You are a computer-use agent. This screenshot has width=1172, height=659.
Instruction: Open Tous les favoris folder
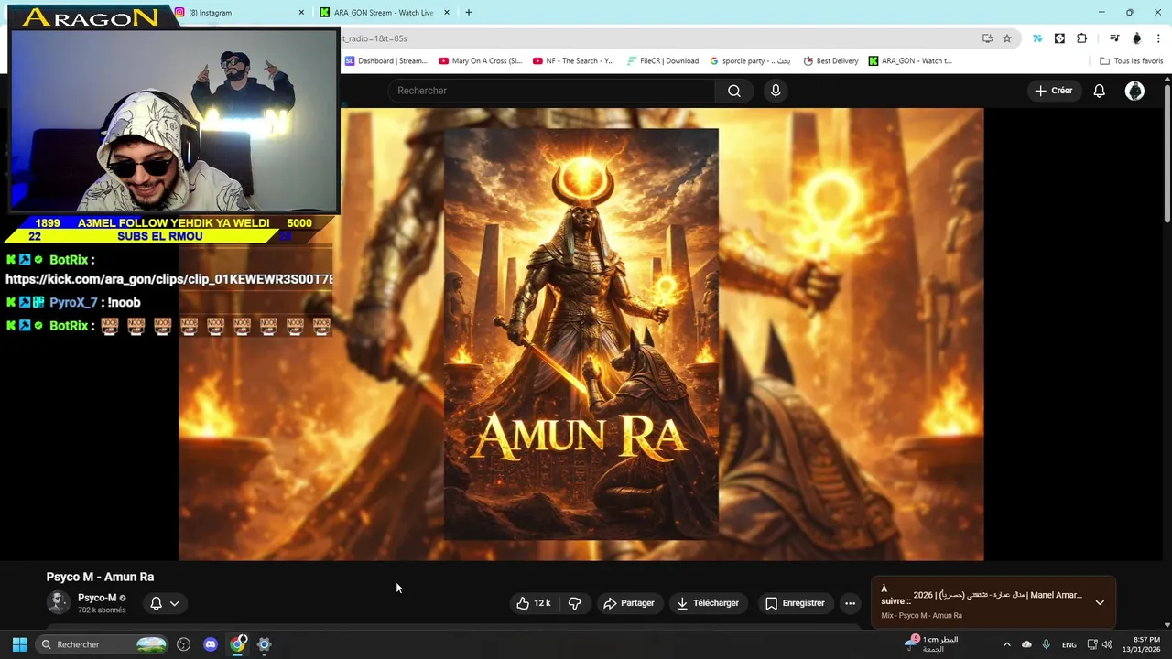(1131, 61)
